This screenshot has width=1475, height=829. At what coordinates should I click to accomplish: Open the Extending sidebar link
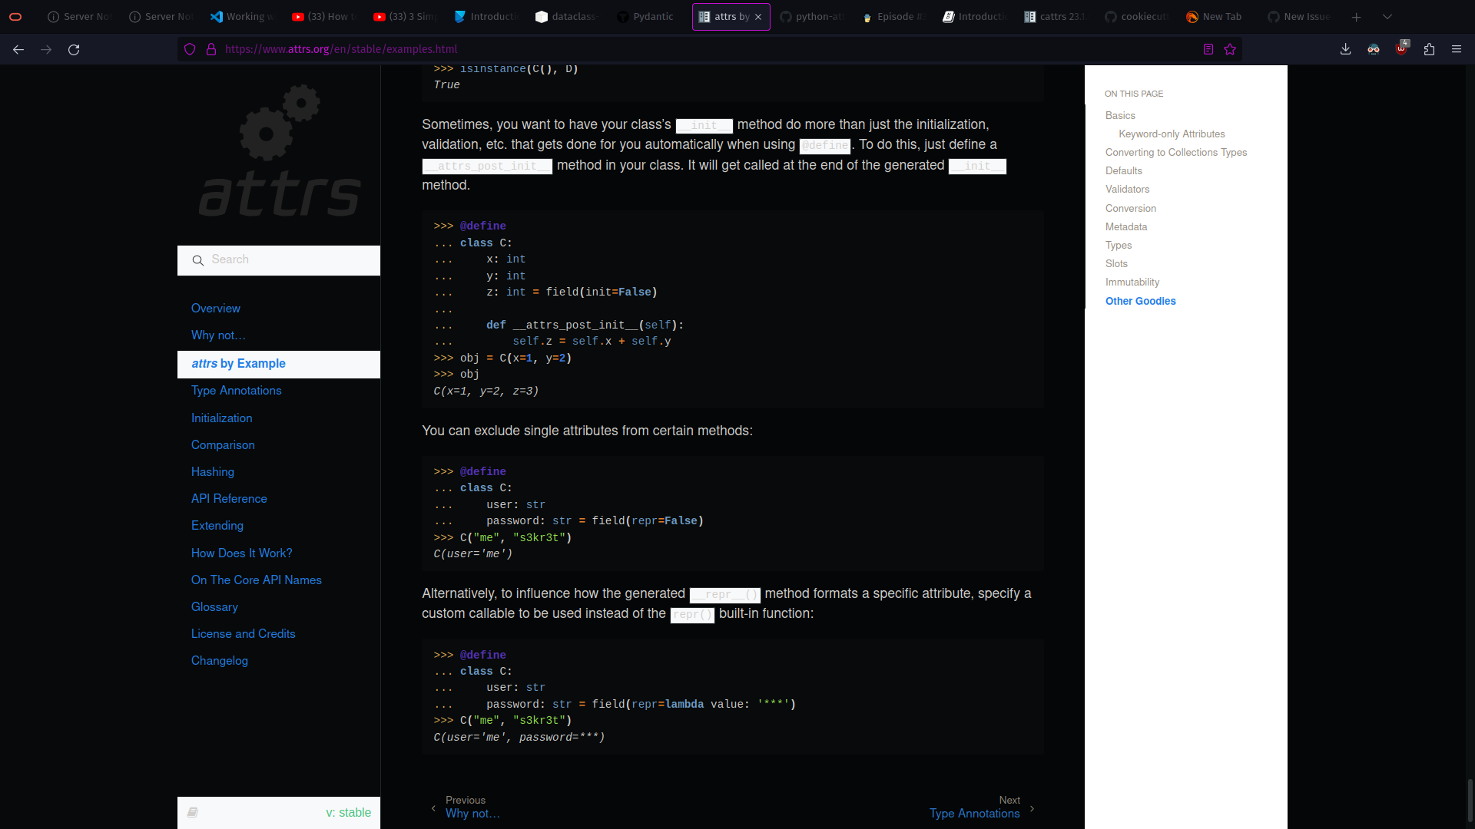(x=217, y=525)
